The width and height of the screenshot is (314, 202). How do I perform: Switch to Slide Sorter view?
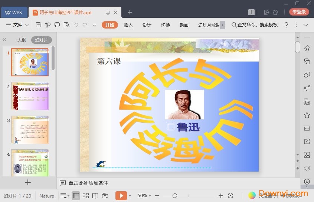[86, 196]
